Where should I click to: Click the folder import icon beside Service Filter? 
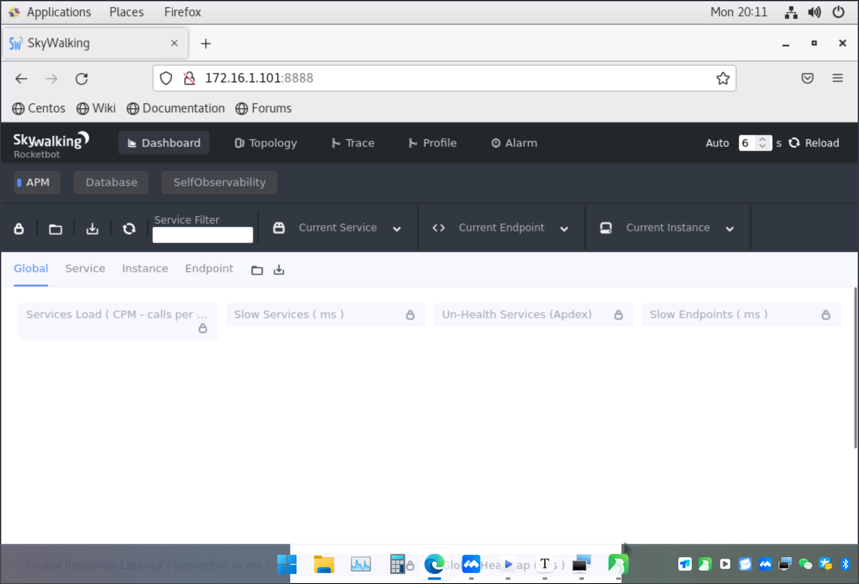[56, 229]
